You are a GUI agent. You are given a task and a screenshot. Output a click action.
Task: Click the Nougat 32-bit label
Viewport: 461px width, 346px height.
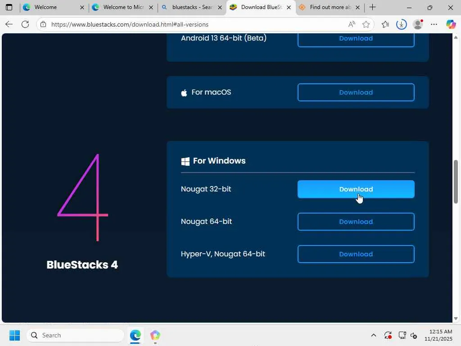pos(206,189)
